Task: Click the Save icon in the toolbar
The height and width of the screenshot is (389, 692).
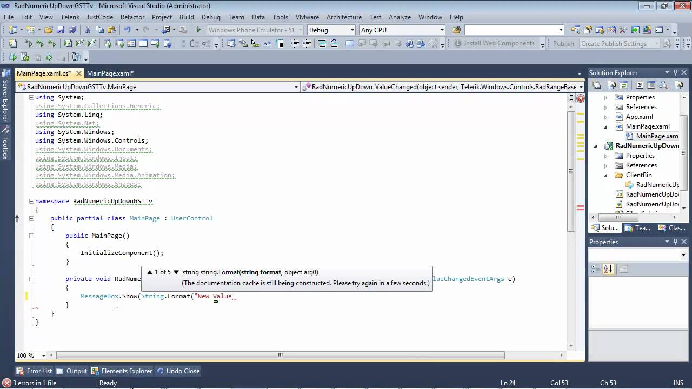Action: point(61,30)
